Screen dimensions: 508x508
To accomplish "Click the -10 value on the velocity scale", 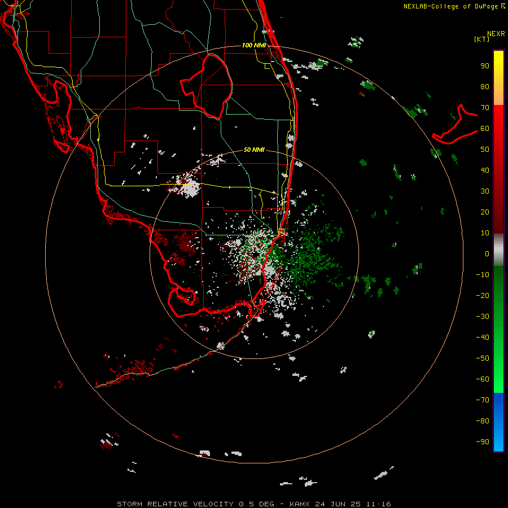I will 483,275.
